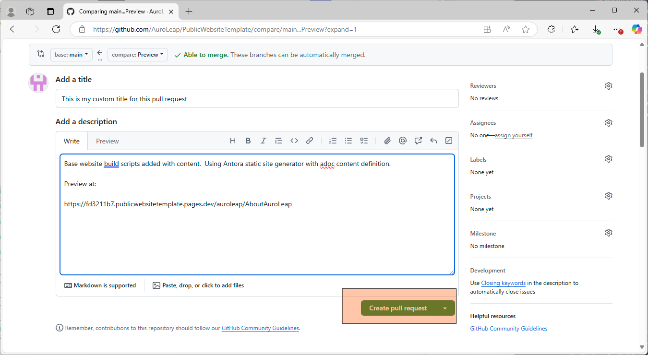Open GitHub Community Guidelines link in the footer notice
Screen dimensions: 648x355
(260, 328)
